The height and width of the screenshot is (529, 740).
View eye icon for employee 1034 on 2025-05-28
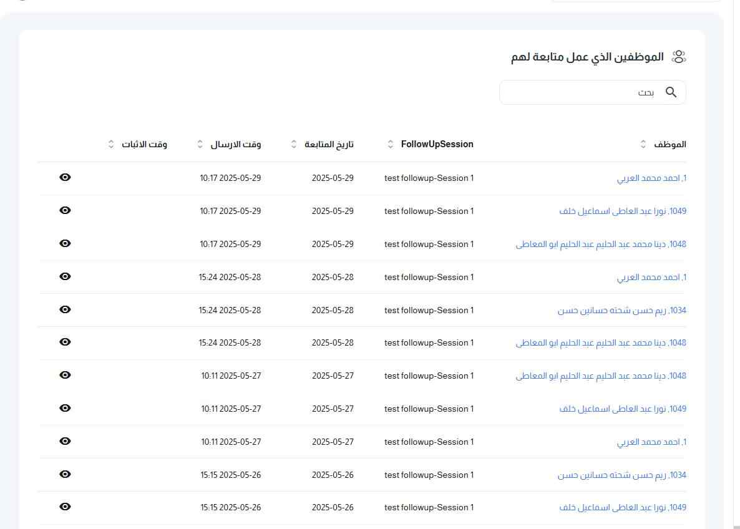(x=65, y=309)
